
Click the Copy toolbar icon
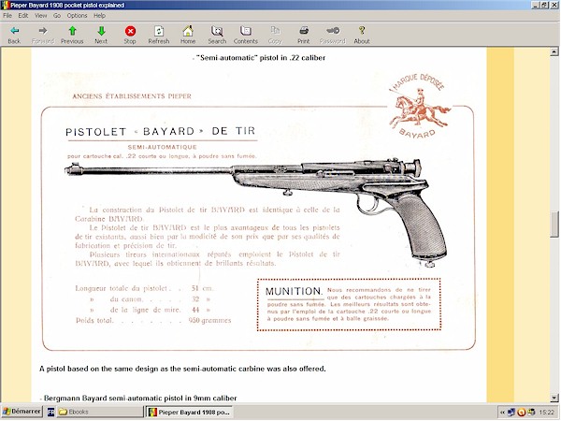point(275,35)
